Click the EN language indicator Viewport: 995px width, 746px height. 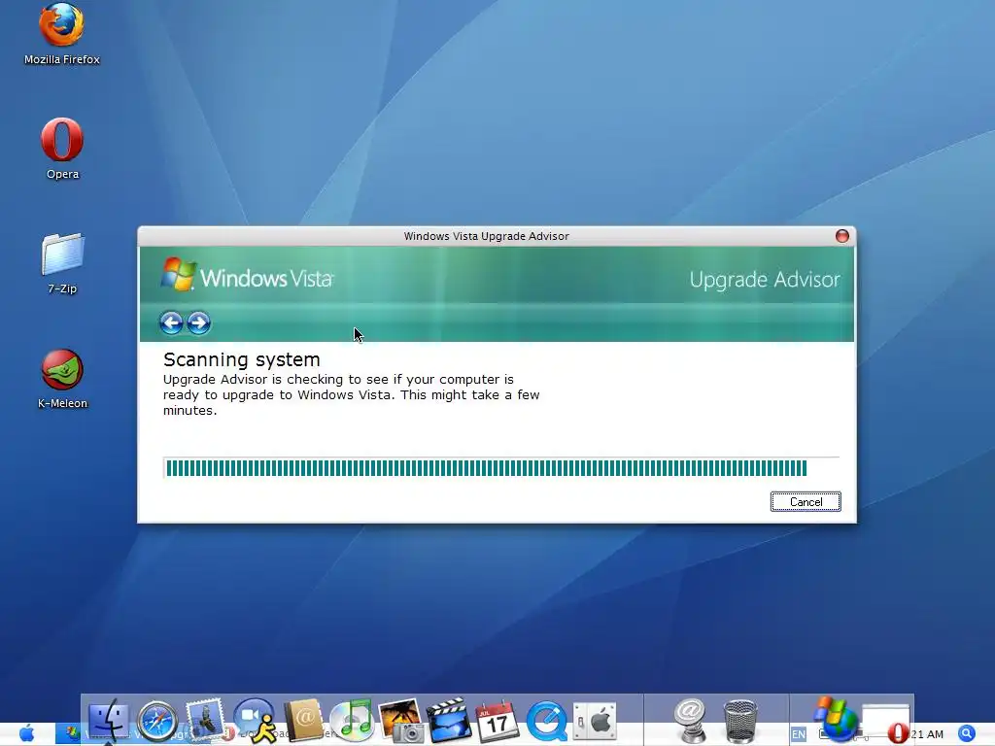(799, 734)
